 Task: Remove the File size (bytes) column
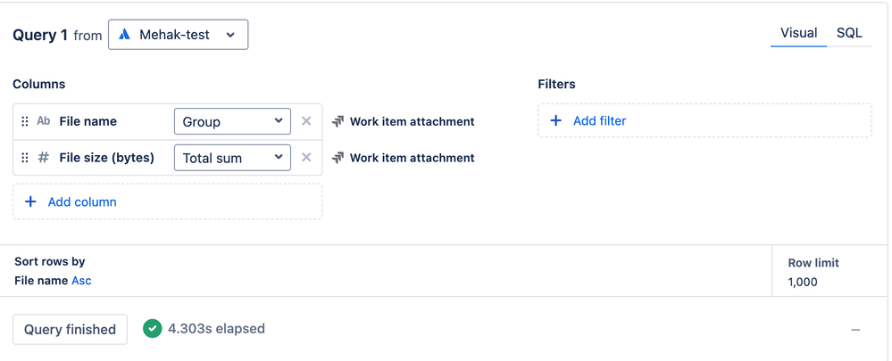(x=306, y=158)
